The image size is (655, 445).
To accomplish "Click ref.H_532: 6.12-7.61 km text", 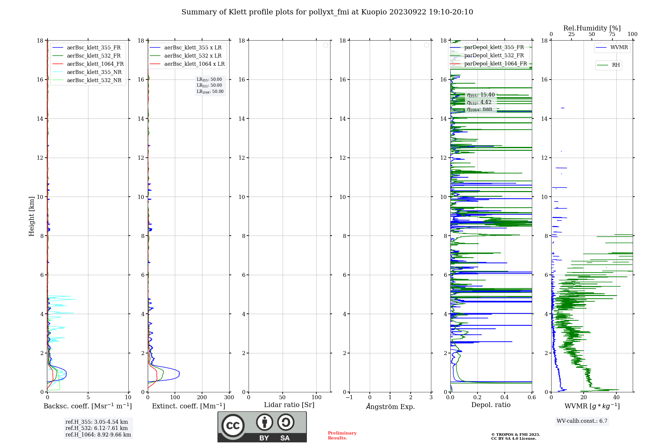I will pyautogui.click(x=97, y=428).
